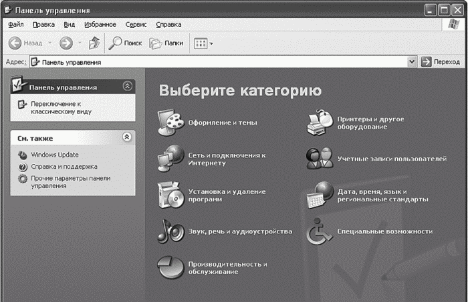Open the Производительность и обслуживание pie chart icon
The width and height of the screenshot is (468, 302).
coord(170,267)
